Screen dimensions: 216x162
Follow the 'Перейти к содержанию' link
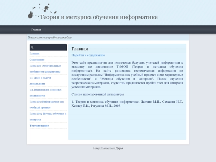(x=88, y=55)
